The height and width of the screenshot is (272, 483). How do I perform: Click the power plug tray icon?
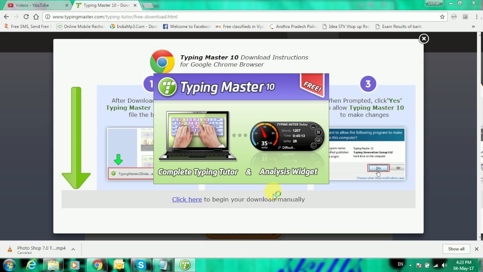pyautogui.click(x=428, y=265)
